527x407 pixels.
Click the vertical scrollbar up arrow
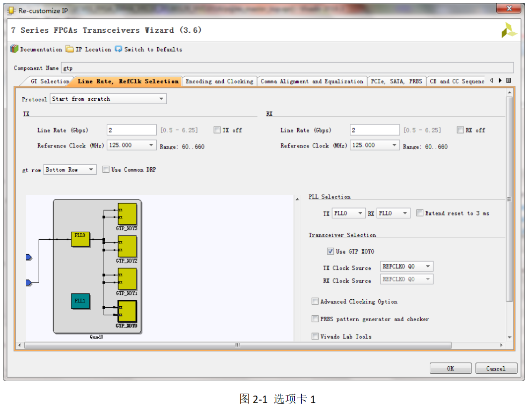coord(510,92)
